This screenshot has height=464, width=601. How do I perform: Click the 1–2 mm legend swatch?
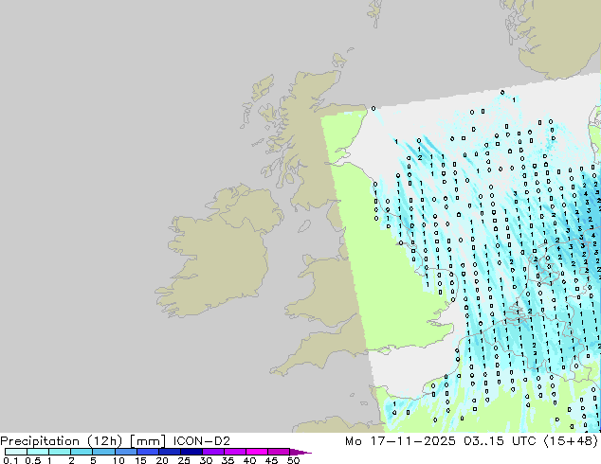click(x=60, y=452)
